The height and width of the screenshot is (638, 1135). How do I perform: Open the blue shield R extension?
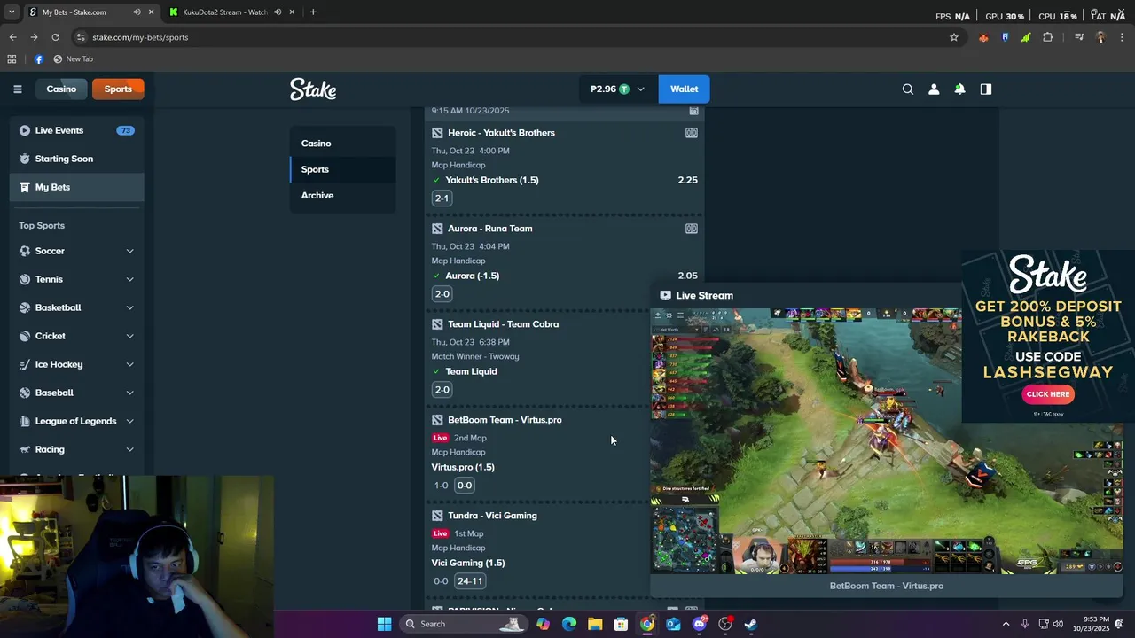[1005, 37]
